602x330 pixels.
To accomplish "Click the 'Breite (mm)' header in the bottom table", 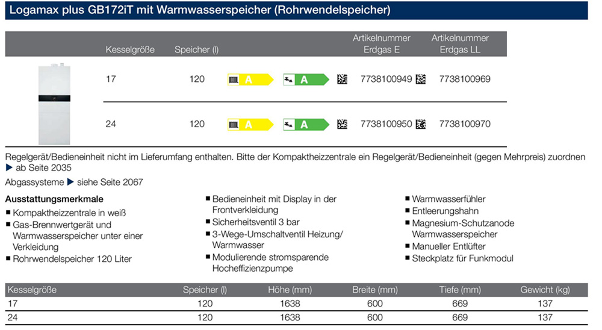I will click(374, 290).
